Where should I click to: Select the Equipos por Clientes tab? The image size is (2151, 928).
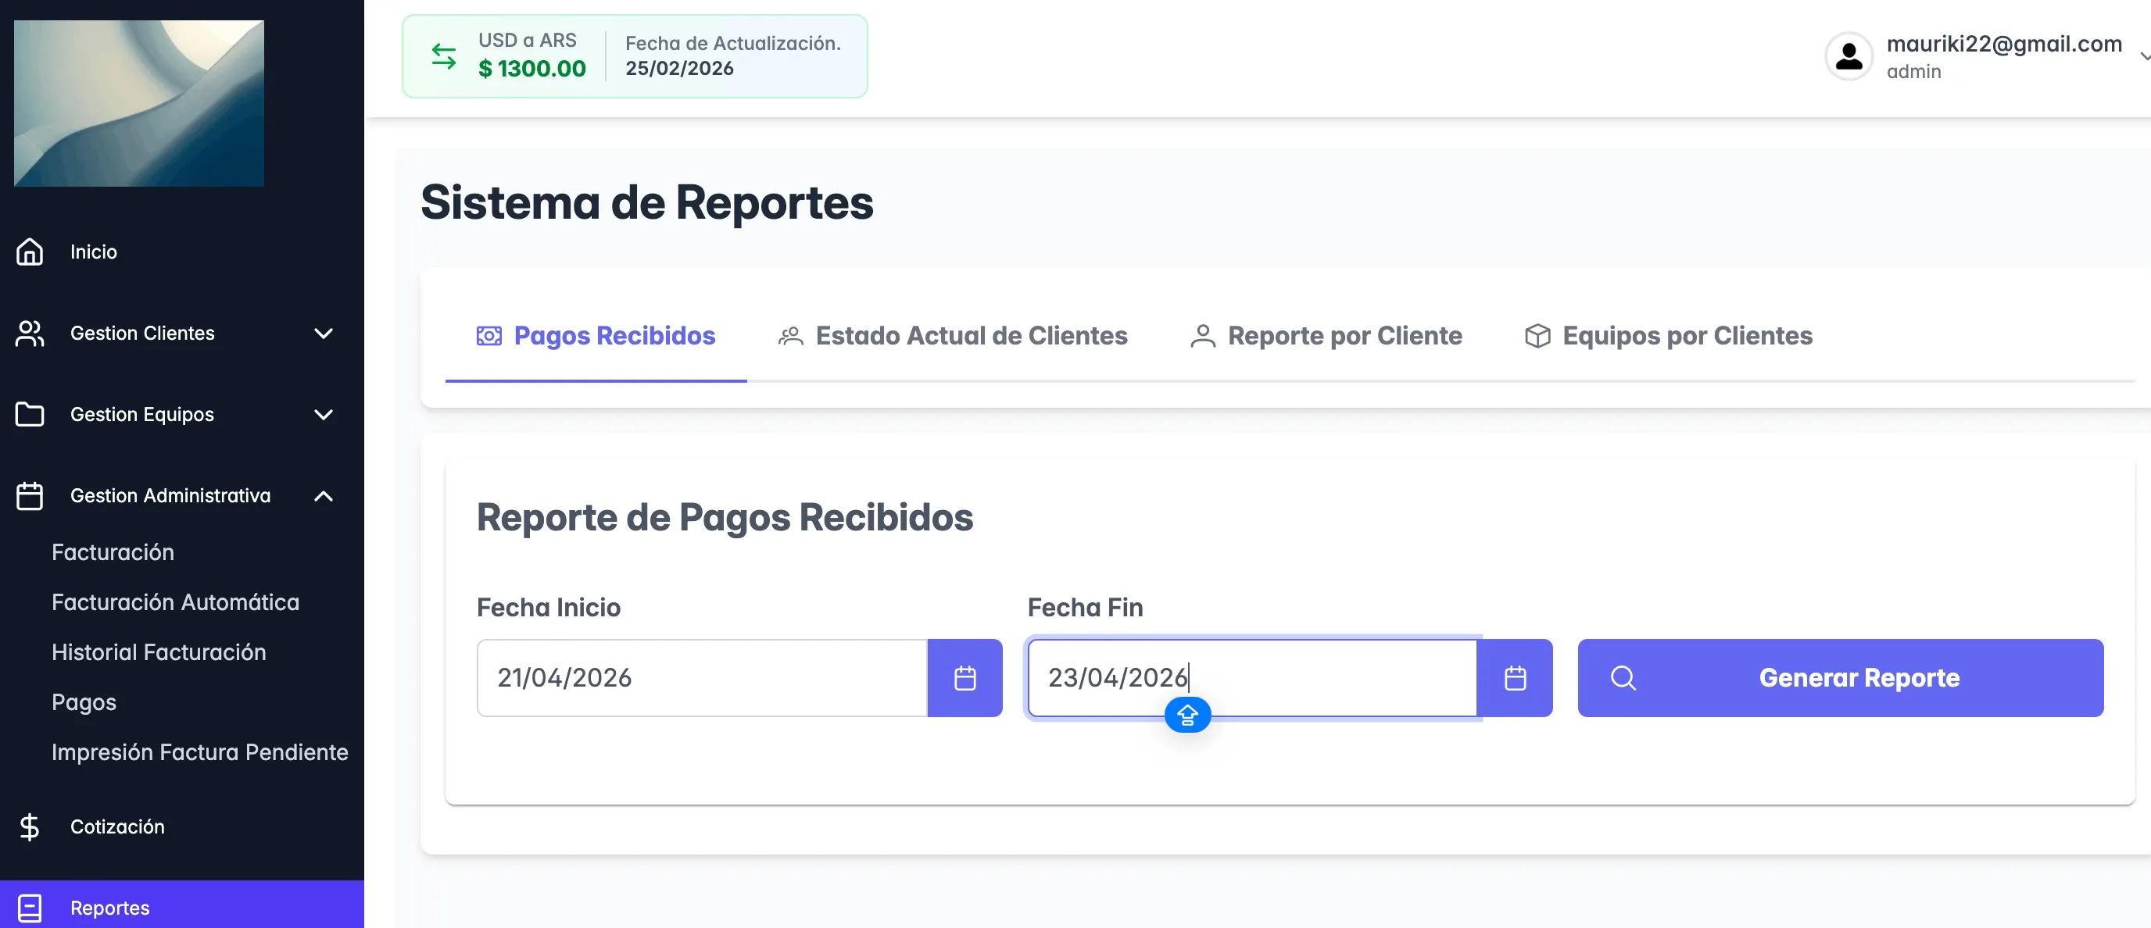pos(1669,335)
